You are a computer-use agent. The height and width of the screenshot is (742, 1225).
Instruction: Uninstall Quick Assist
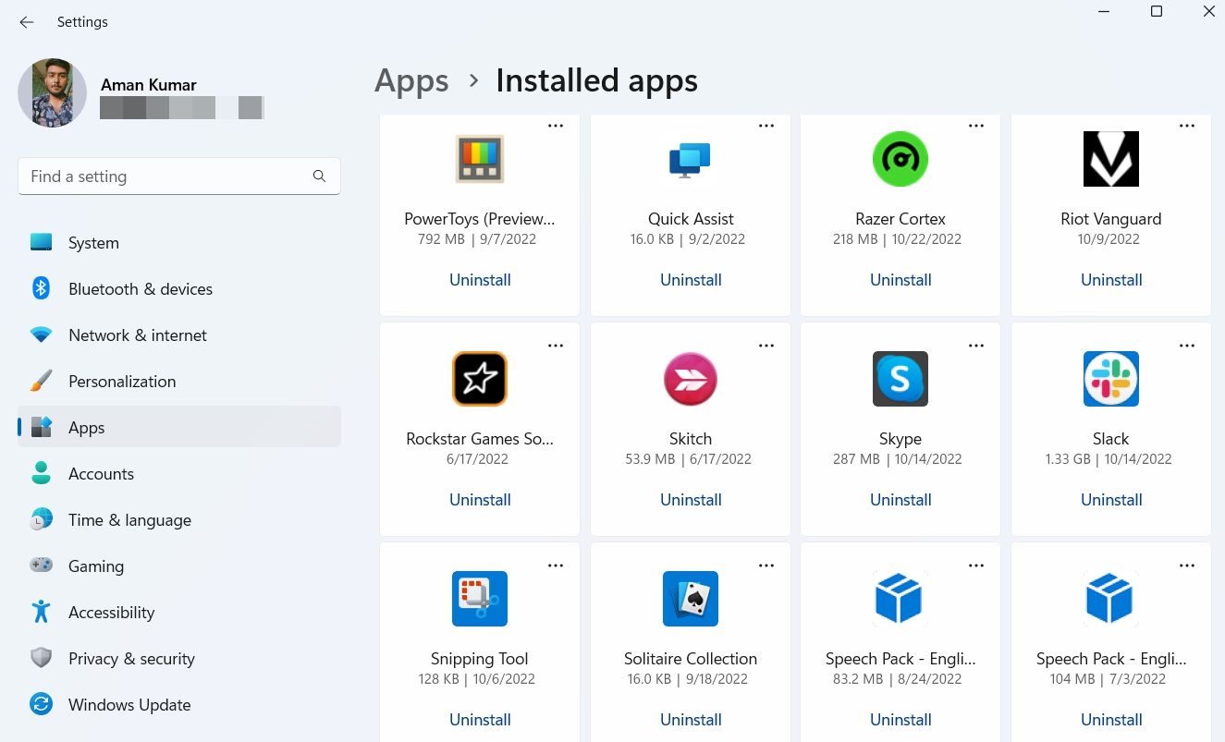691,280
